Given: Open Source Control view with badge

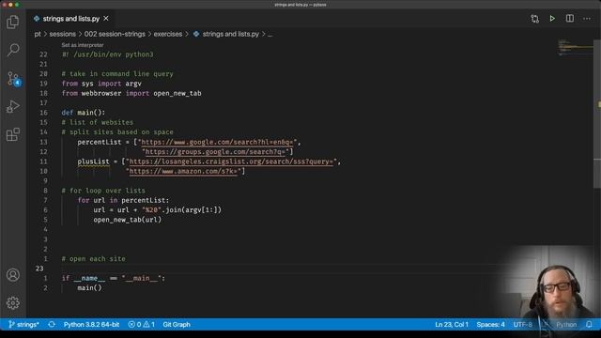Looking at the screenshot, I should pyautogui.click(x=13, y=79).
